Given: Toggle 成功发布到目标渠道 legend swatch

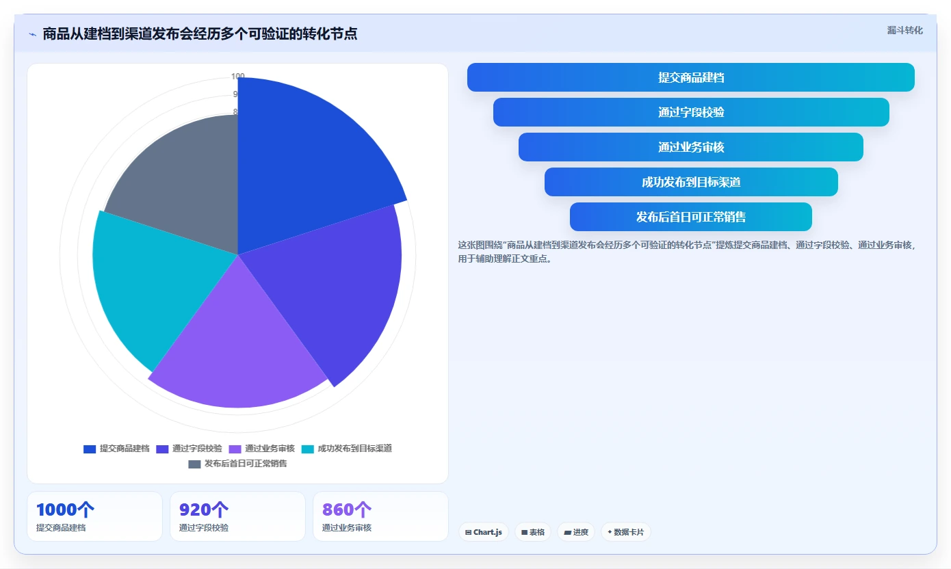Looking at the screenshot, I should (x=307, y=449).
